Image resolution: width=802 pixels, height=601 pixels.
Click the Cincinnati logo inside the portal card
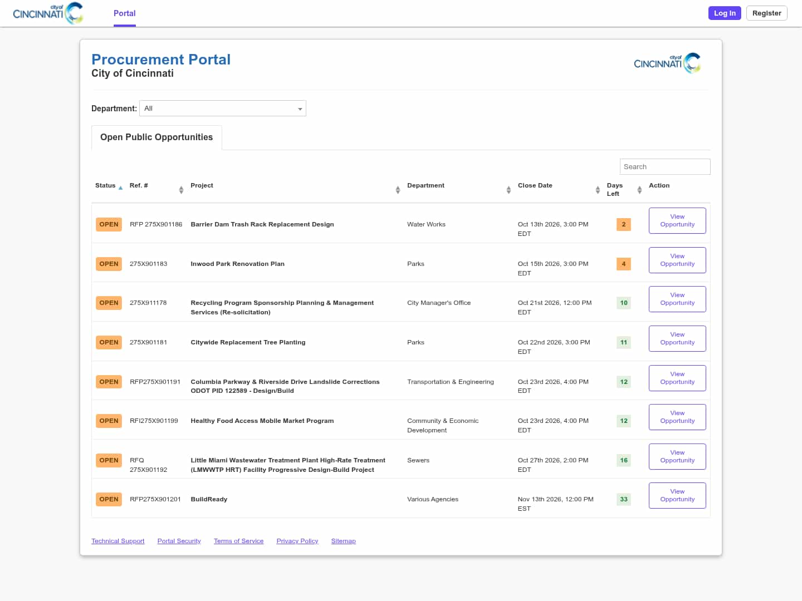point(667,63)
